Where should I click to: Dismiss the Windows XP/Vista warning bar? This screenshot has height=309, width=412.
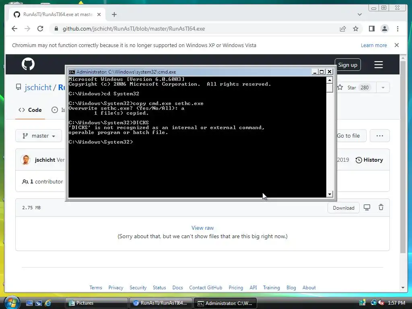(397, 45)
